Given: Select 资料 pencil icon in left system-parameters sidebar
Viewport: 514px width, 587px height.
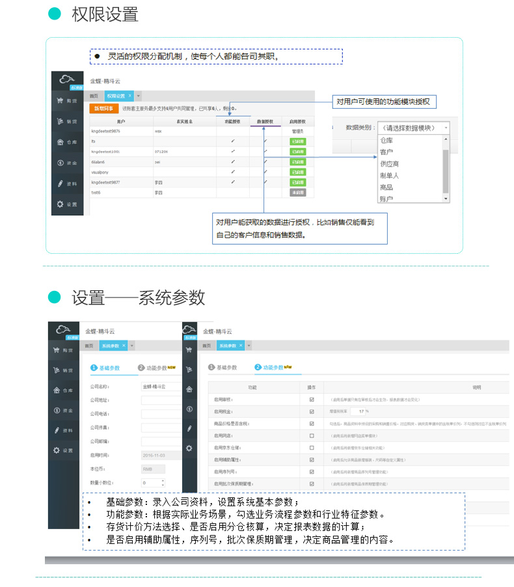Looking at the screenshot, I should 57,430.
